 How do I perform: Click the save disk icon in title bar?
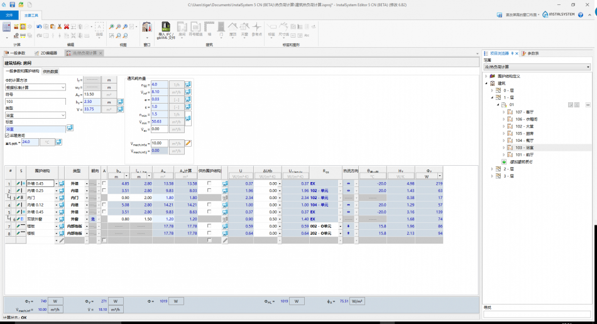[14, 4]
